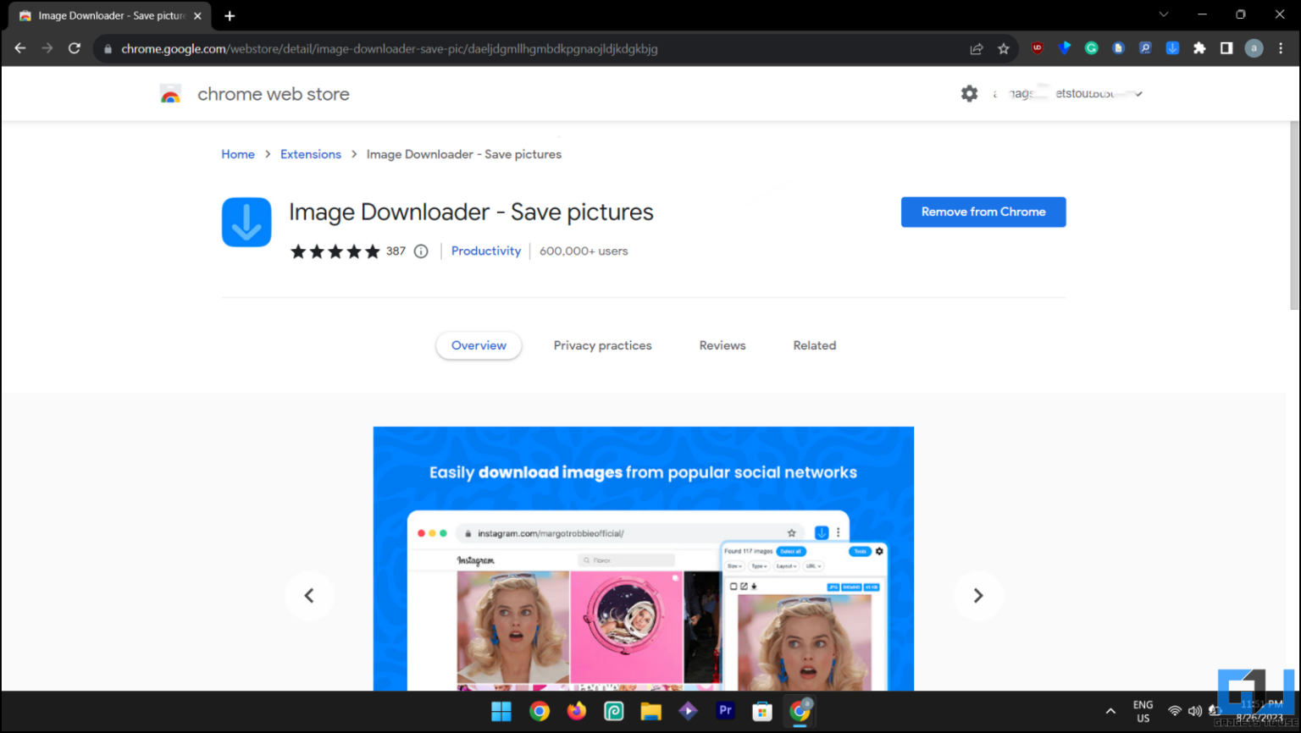Click the info icon beside the star rating
1301x733 pixels.
pos(421,251)
